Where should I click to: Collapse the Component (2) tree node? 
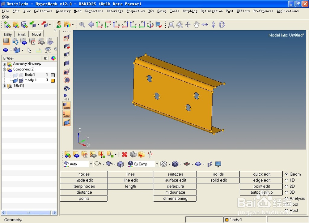4,70
